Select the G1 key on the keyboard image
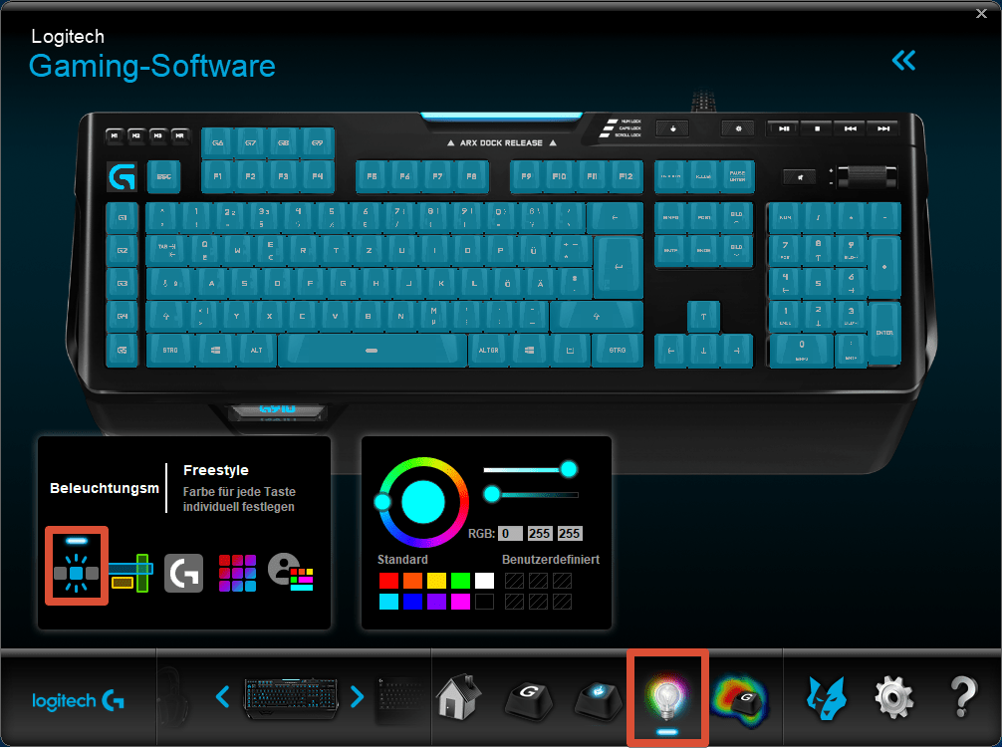Screen dimensions: 1002x751 click(x=123, y=218)
